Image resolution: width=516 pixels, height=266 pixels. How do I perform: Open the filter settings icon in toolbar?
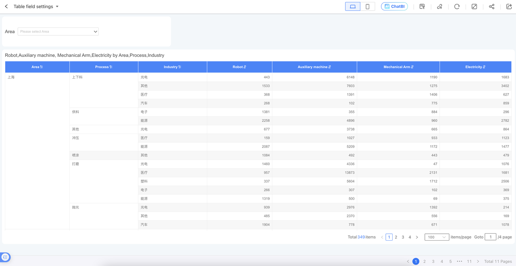(x=422, y=6)
